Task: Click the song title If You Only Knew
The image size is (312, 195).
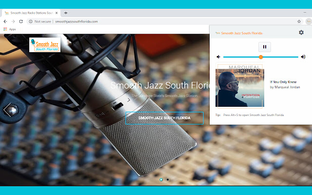Action: point(283,82)
